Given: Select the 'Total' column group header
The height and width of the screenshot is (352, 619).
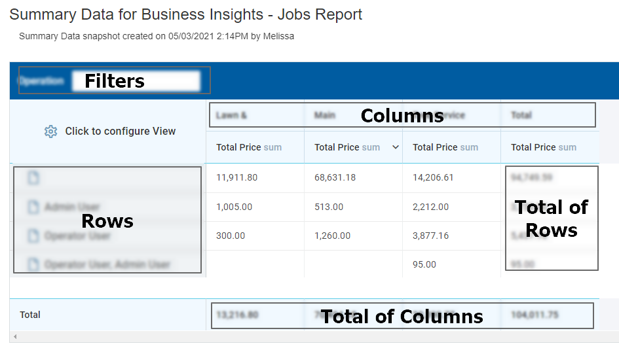Looking at the screenshot, I should click(x=521, y=115).
